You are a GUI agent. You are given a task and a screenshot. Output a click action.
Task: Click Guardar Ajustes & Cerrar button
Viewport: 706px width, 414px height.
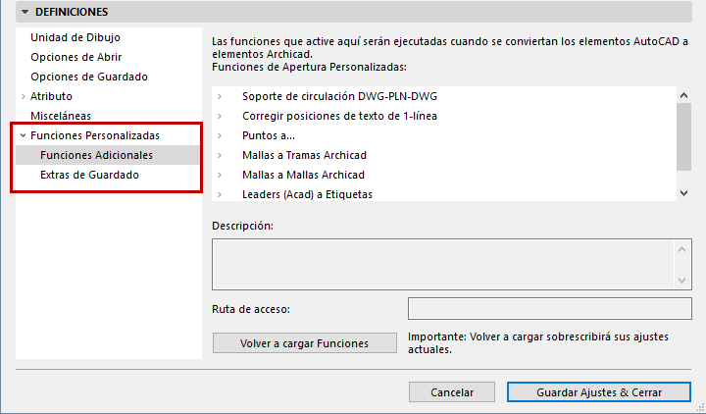599,391
